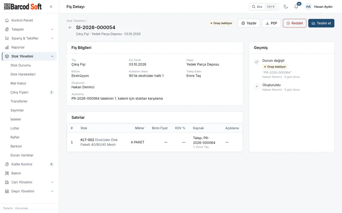Expand the Sipariş & Teklifler chevron
342x213 pixels.
click(x=52, y=38)
